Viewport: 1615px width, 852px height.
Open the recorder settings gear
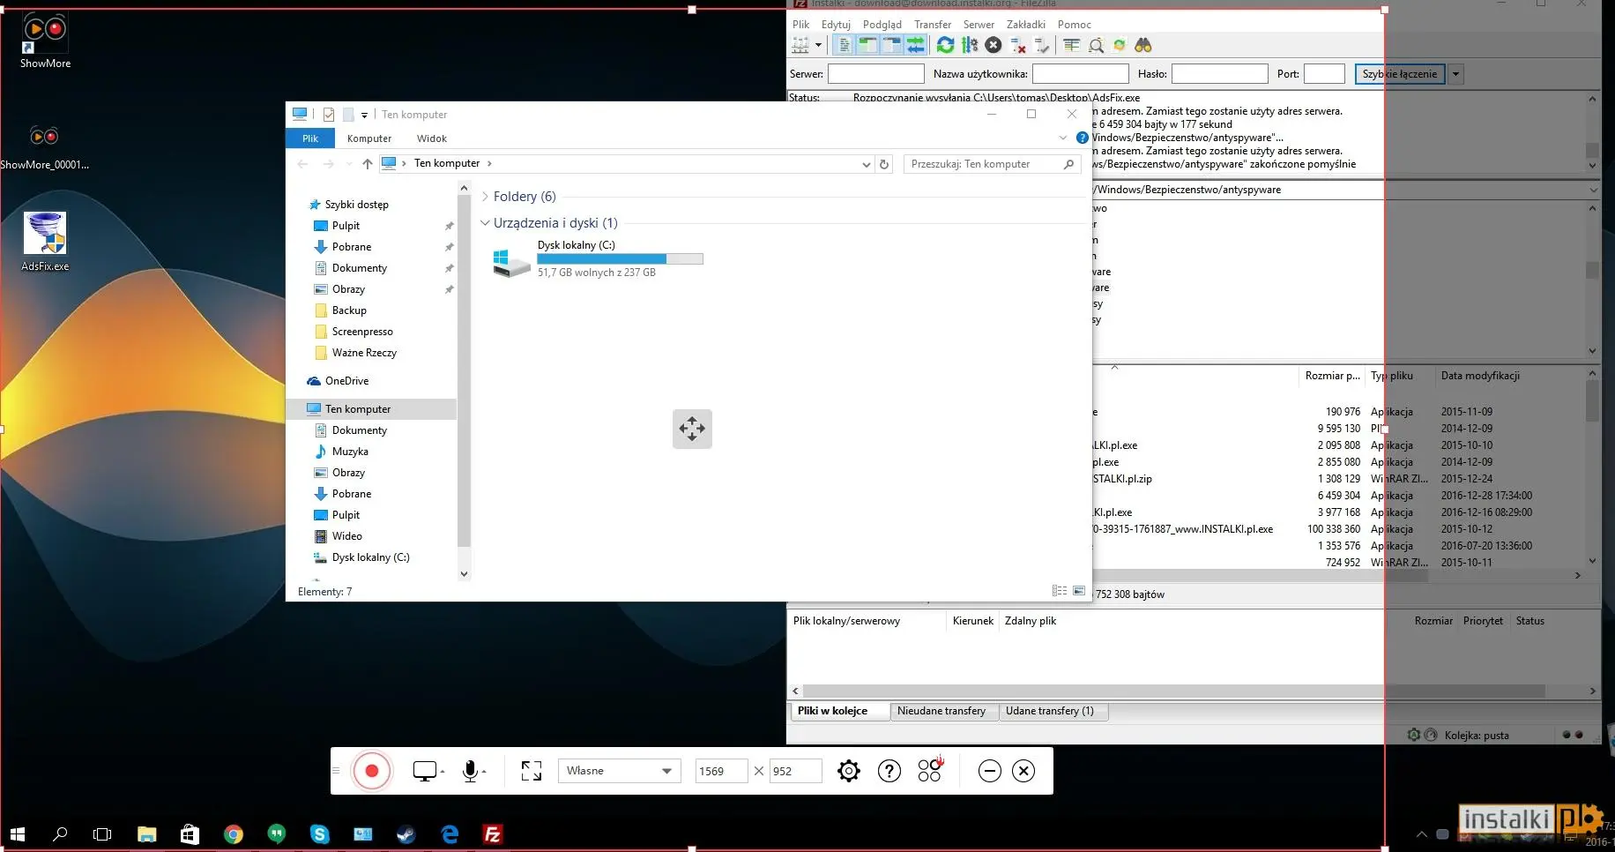point(848,771)
